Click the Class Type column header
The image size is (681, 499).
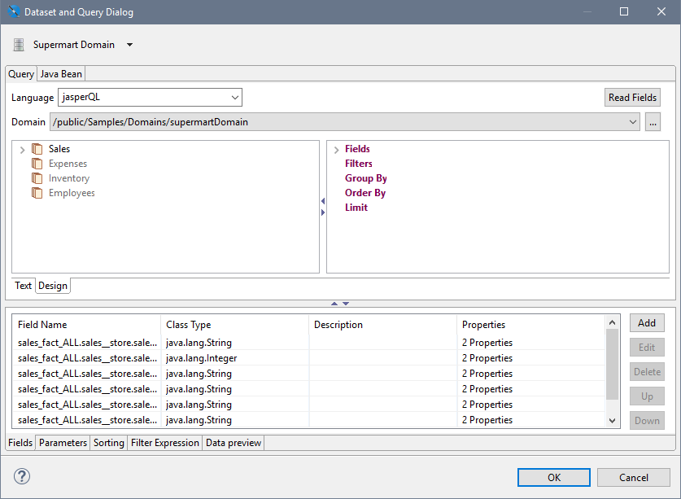point(235,325)
